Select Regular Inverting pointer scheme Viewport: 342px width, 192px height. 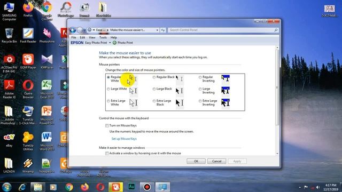point(200,77)
